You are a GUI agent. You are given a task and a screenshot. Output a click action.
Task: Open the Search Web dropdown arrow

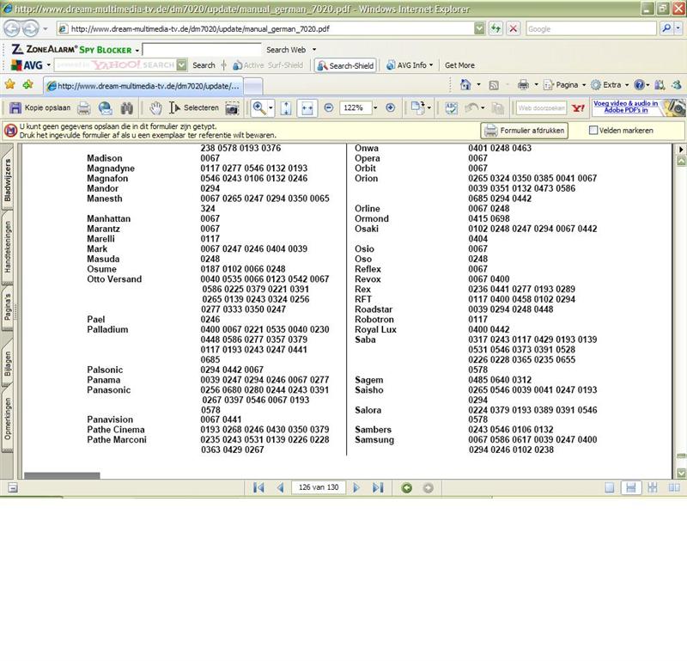[314, 50]
